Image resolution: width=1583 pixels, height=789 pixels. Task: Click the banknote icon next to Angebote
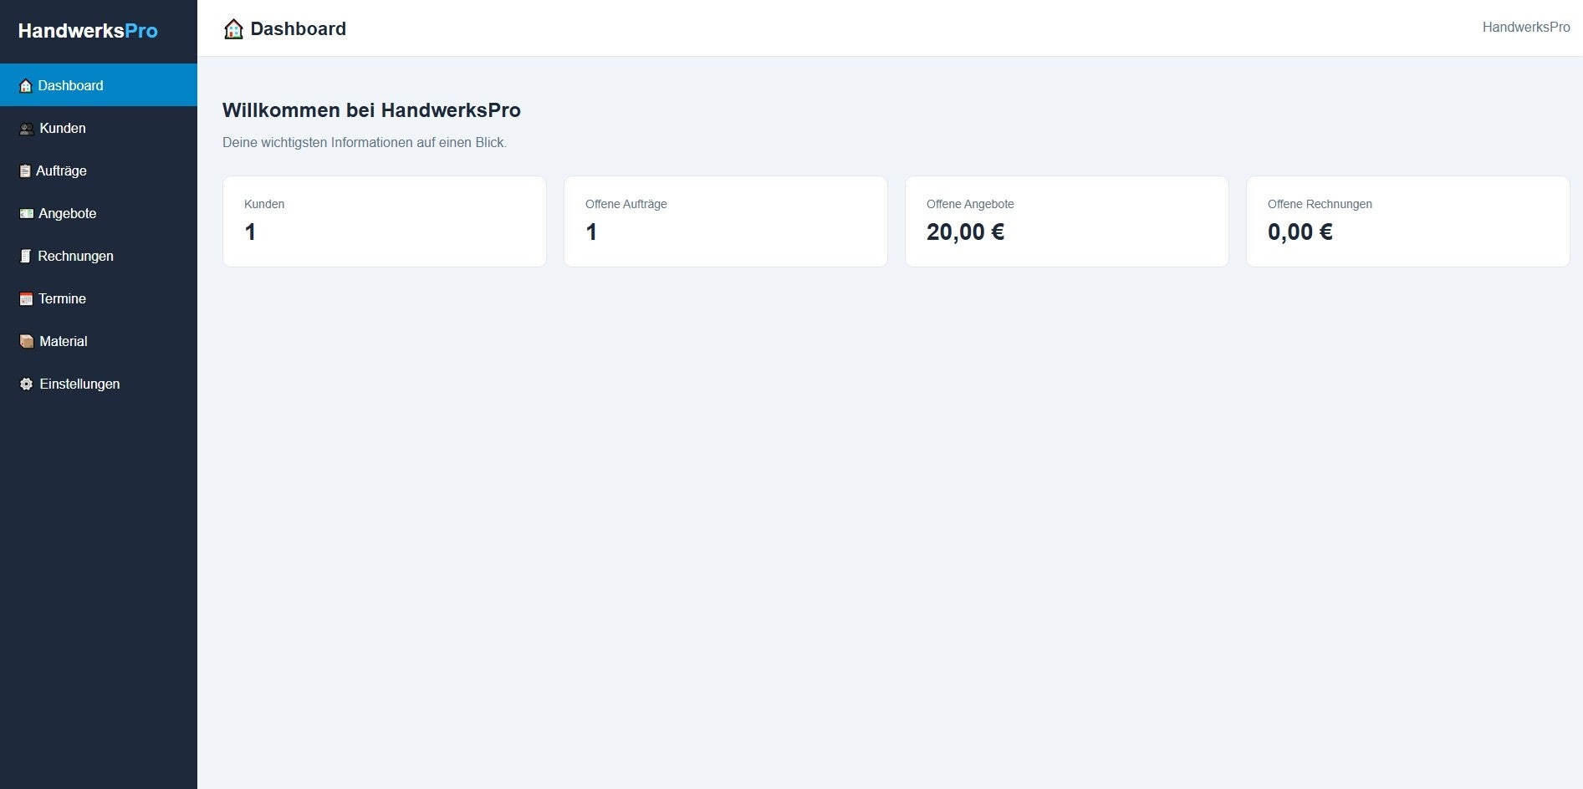point(27,214)
